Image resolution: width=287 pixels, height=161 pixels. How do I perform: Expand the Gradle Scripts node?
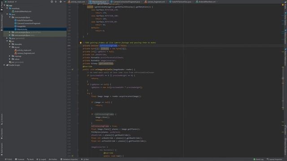coord(4,65)
